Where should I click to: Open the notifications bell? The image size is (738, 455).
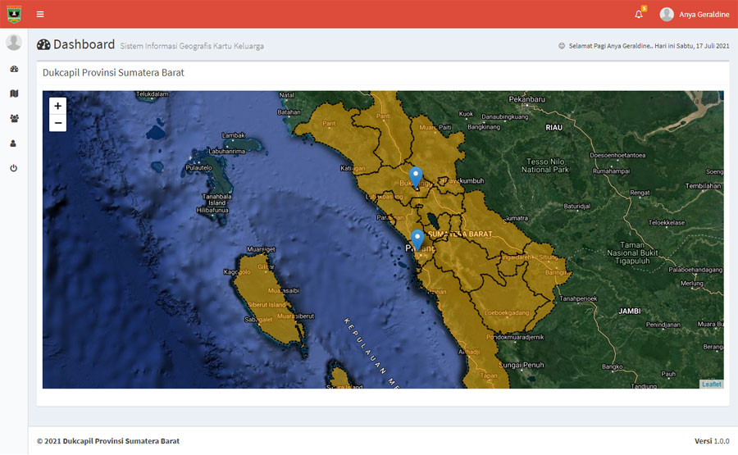(x=639, y=14)
